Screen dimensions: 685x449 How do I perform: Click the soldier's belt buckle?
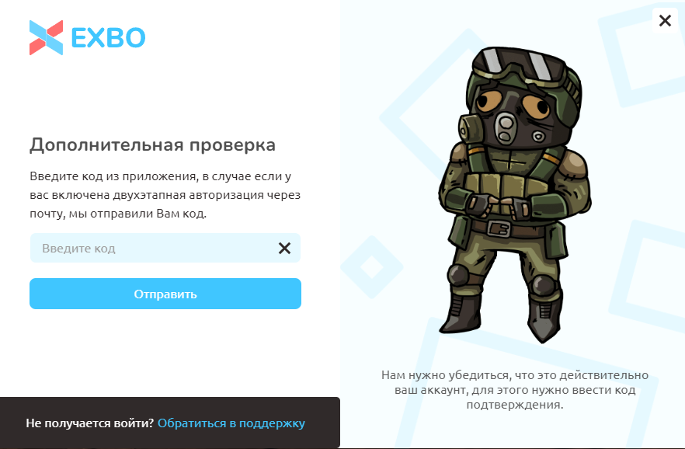(499, 228)
